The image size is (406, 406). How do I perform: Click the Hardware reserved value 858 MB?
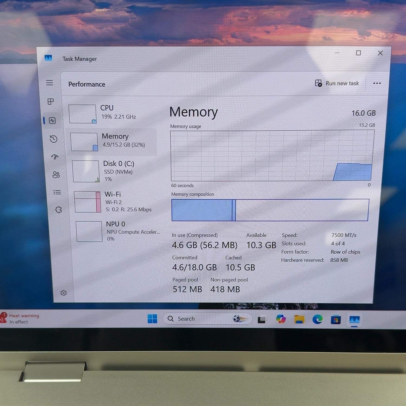click(x=339, y=260)
